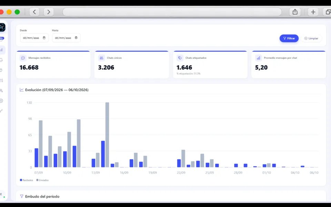Screen dimensions: 331x207
Task: Click the 16.668 received messages value
Action: pyautogui.click(x=29, y=67)
